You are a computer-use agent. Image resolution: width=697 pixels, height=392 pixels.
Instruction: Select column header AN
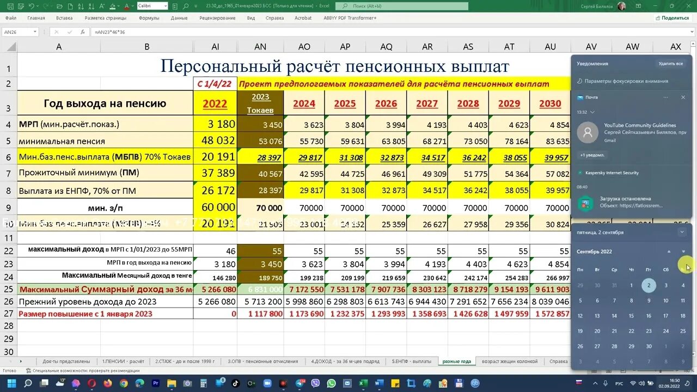260,47
